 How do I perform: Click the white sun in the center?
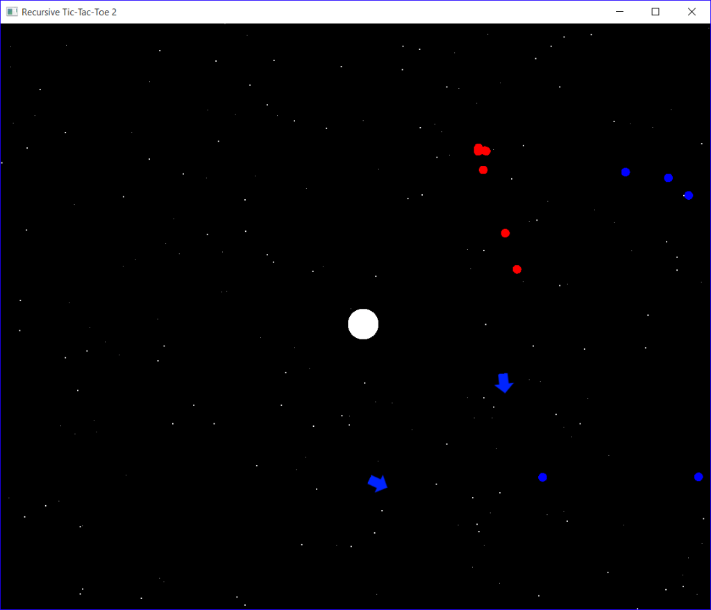[362, 323]
